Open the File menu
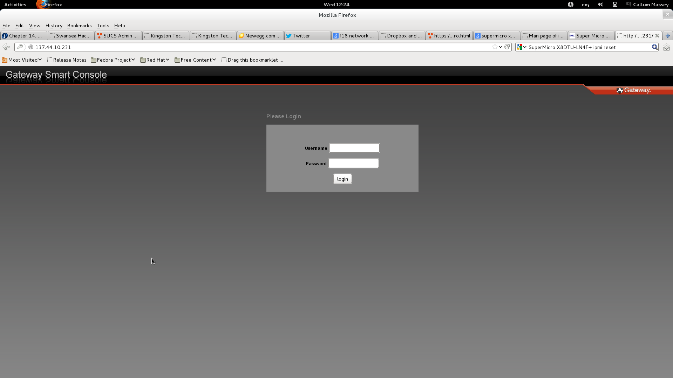Viewport: 673px width, 378px height. coord(6,26)
